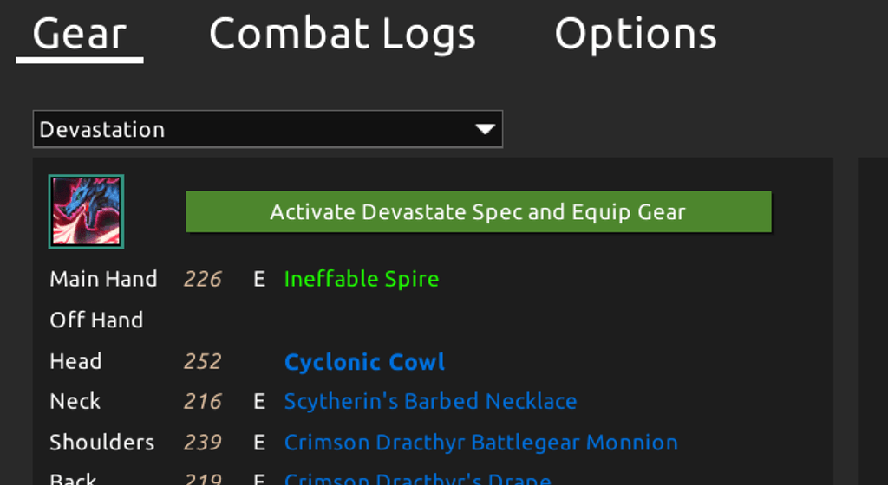Click the Main Hand item level 226
The image size is (888, 485).
pos(202,279)
